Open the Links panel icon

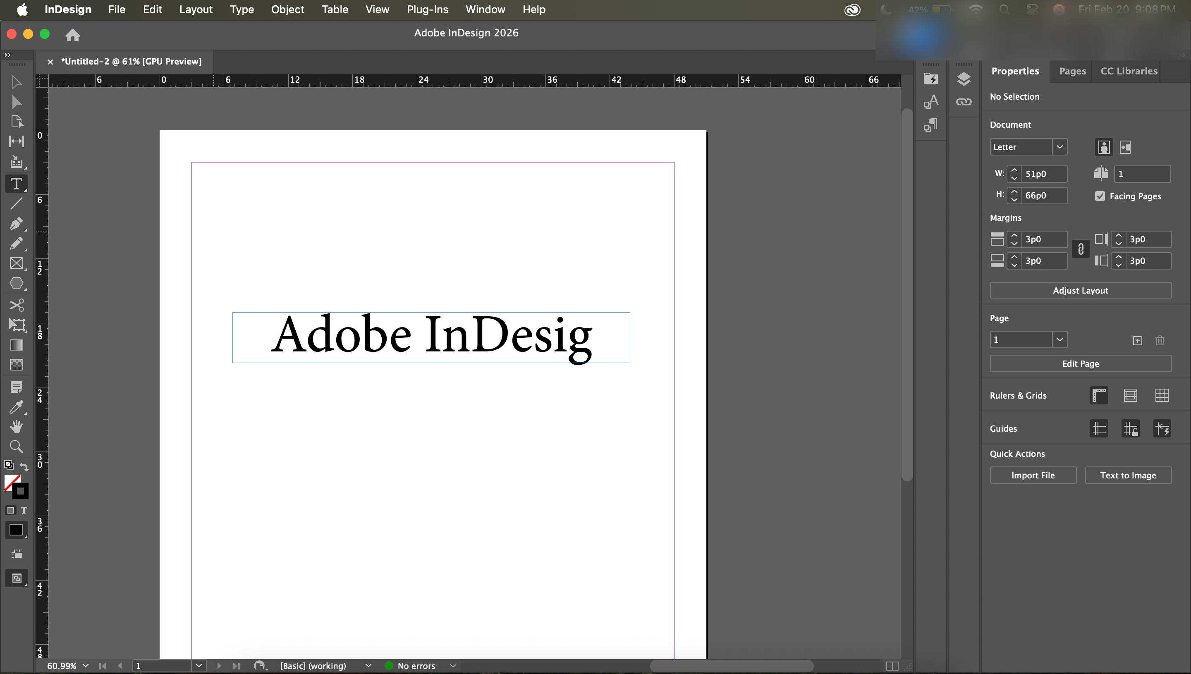point(963,102)
